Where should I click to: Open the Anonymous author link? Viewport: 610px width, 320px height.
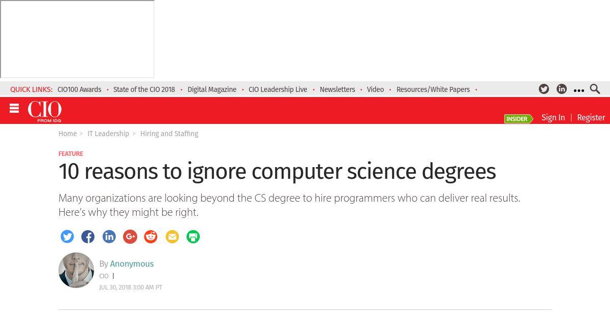pyautogui.click(x=132, y=264)
